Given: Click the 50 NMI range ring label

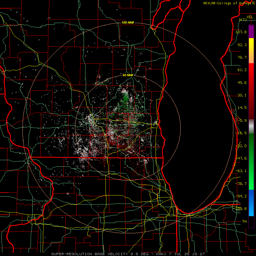Looking at the screenshot, I should point(128,75).
